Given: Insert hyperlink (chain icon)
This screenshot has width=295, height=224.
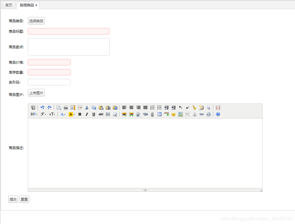Looking at the screenshot, I should click(x=201, y=114).
